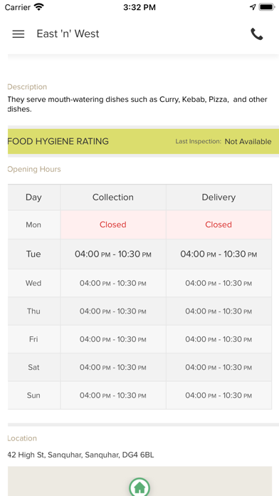Tap the Day column header
The height and width of the screenshot is (496, 279).
[34, 197]
